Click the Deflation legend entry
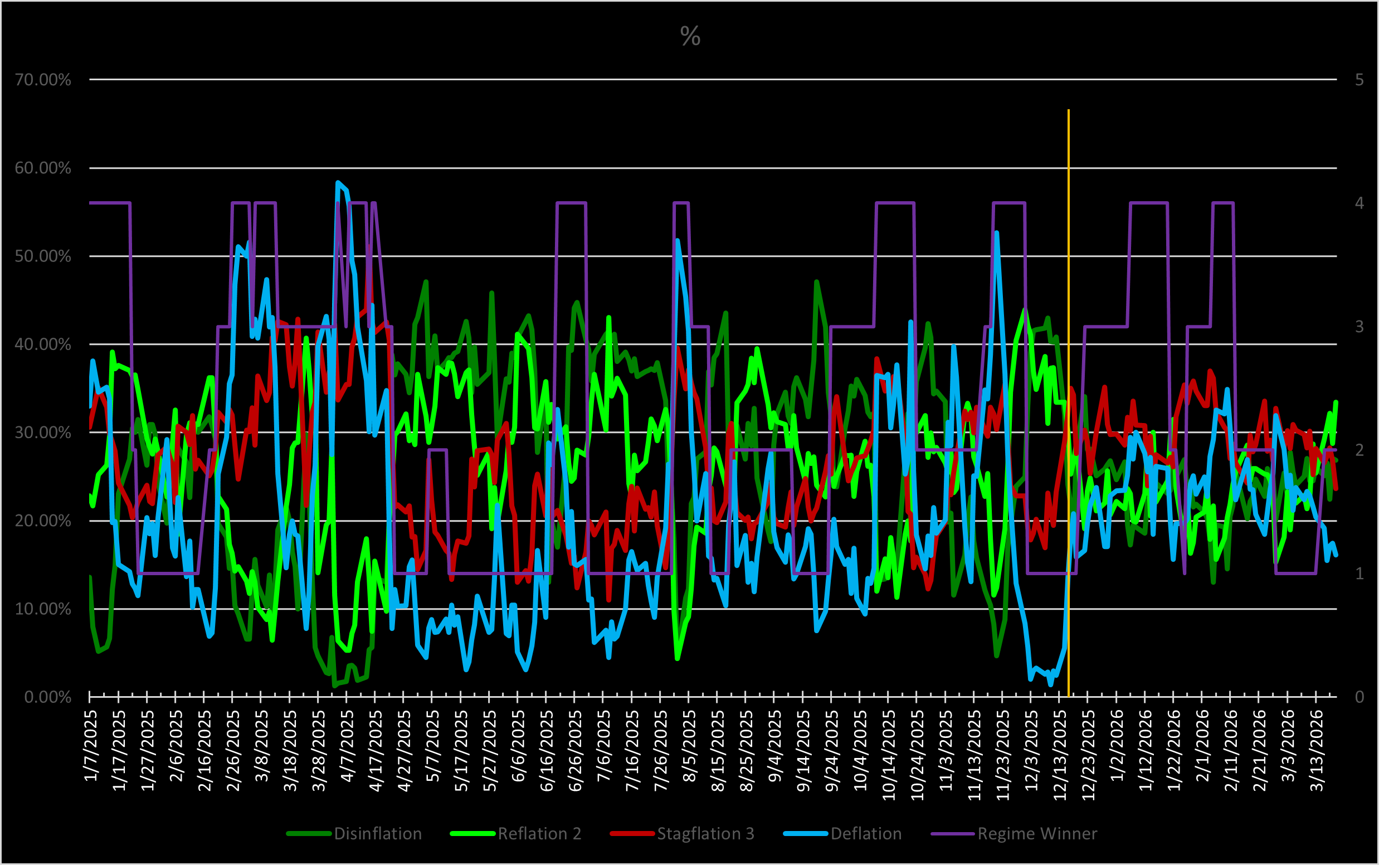Screen dimensions: 1379x865 click(x=866, y=834)
